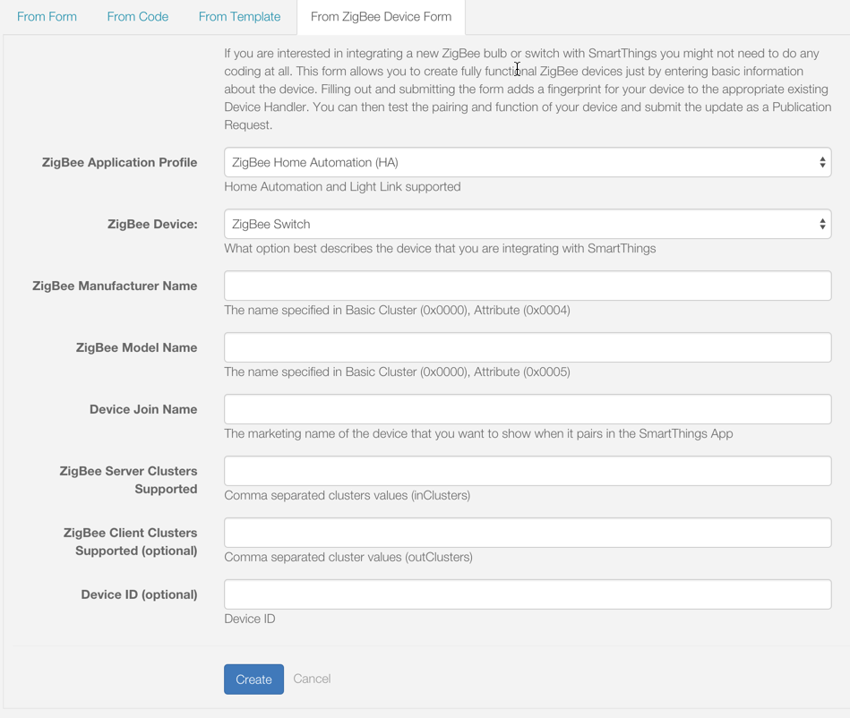This screenshot has width=850, height=718.
Task: Click into the ZigBee Model Name field
Action: click(x=528, y=347)
